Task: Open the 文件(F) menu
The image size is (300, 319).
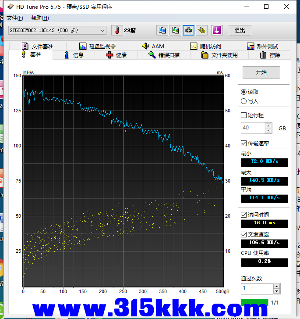Action: (x=14, y=18)
